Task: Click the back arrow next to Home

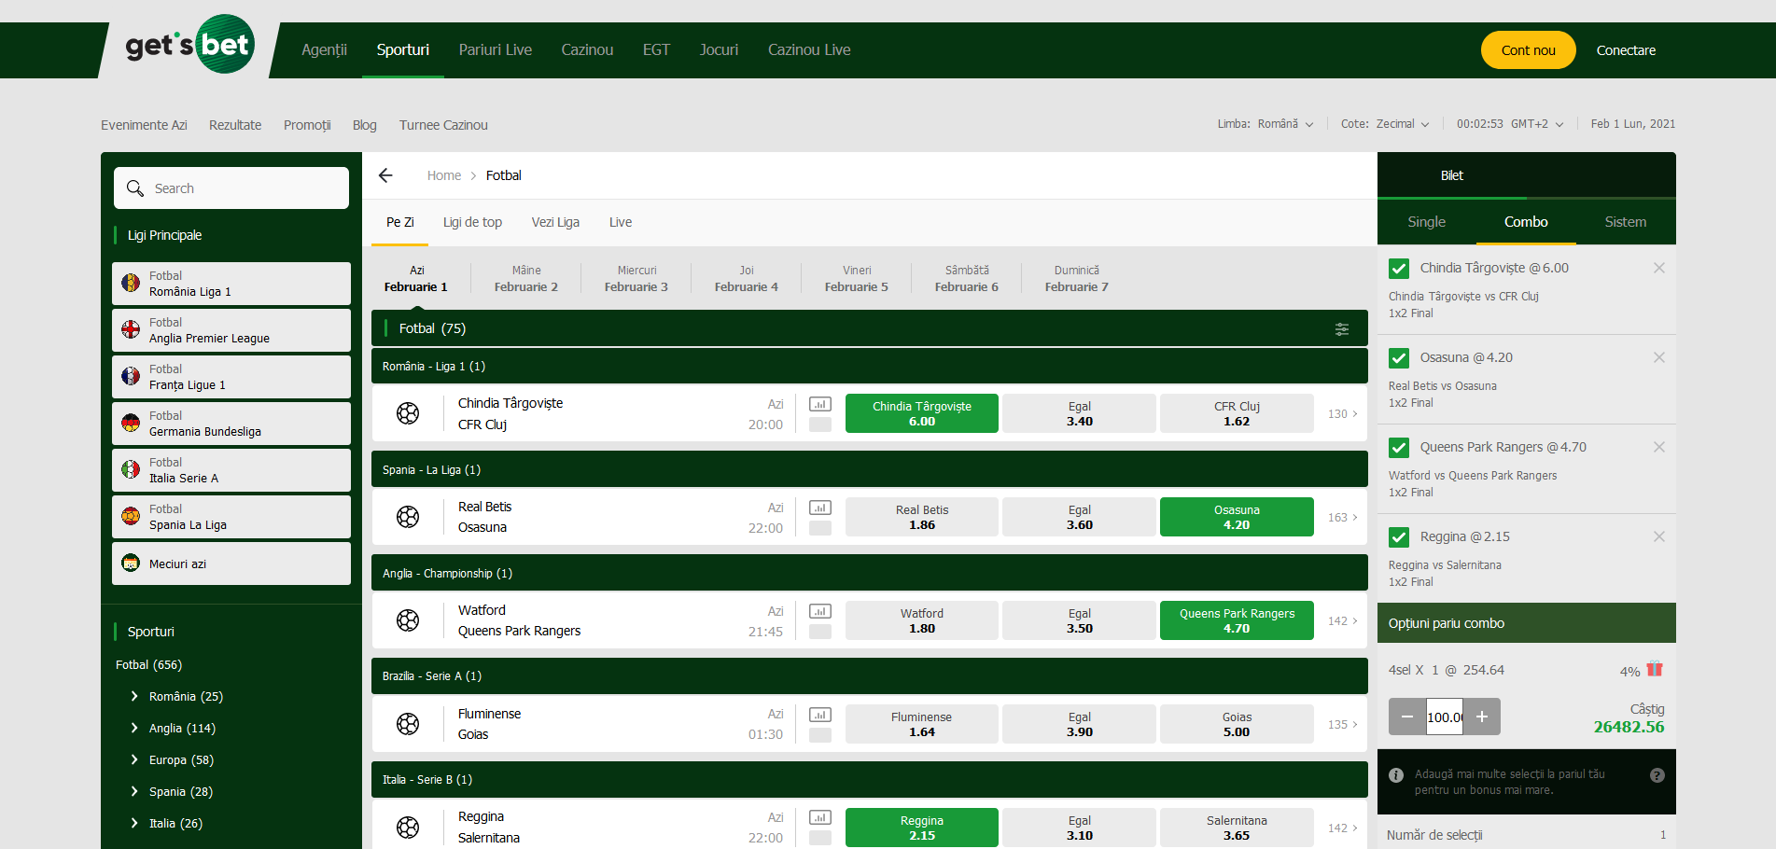Action: (385, 175)
